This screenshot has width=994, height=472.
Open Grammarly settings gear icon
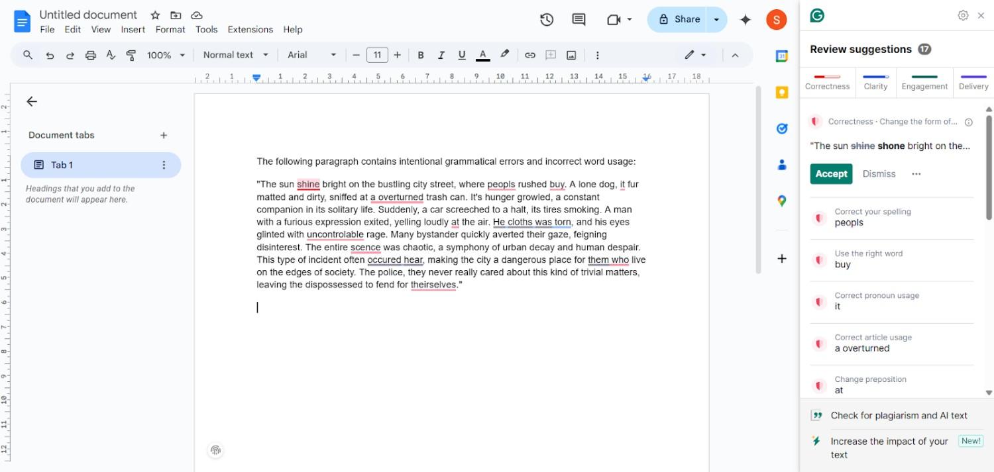coord(963,15)
